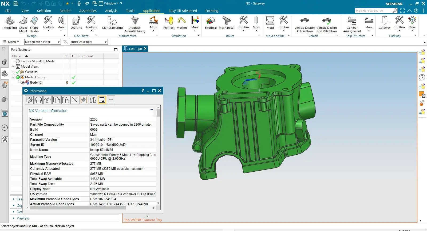
Task: Start the Drafting application
Action: point(76,23)
